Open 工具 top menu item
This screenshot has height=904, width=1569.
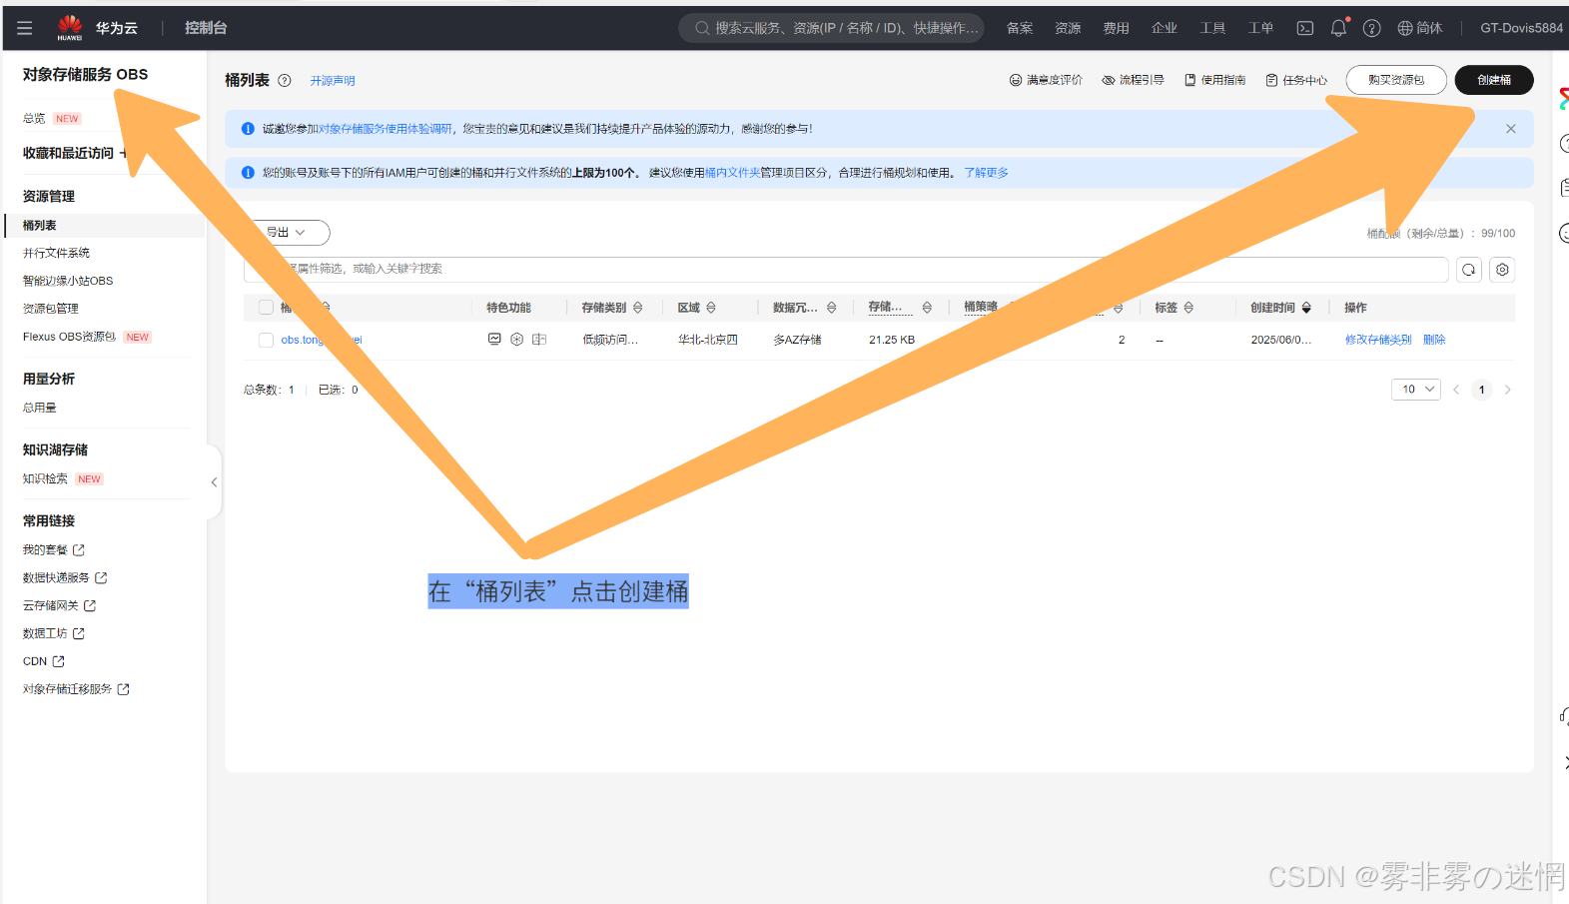point(1212,28)
